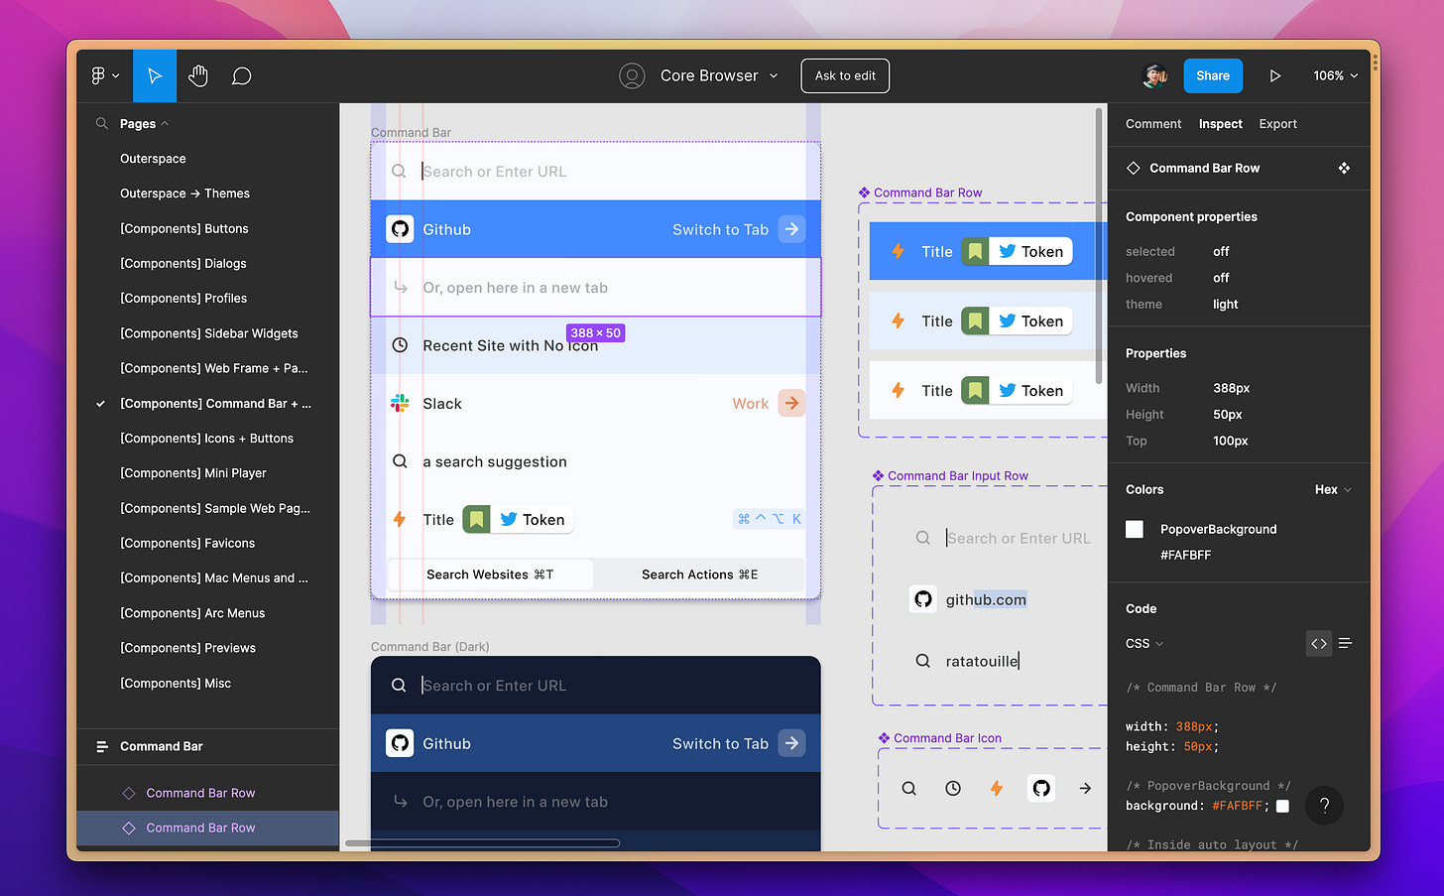Click Switch to Tab in light Github row
Viewport: 1444px width, 896px height.
[x=720, y=229]
